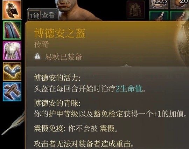The height and width of the screenshot is (149, 189).
Task: Click the 2生命值 highlighted text
Action: pyautogui.click(x=129, y=89)
